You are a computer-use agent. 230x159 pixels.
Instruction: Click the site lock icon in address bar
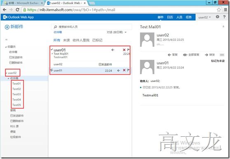[25, 9]
